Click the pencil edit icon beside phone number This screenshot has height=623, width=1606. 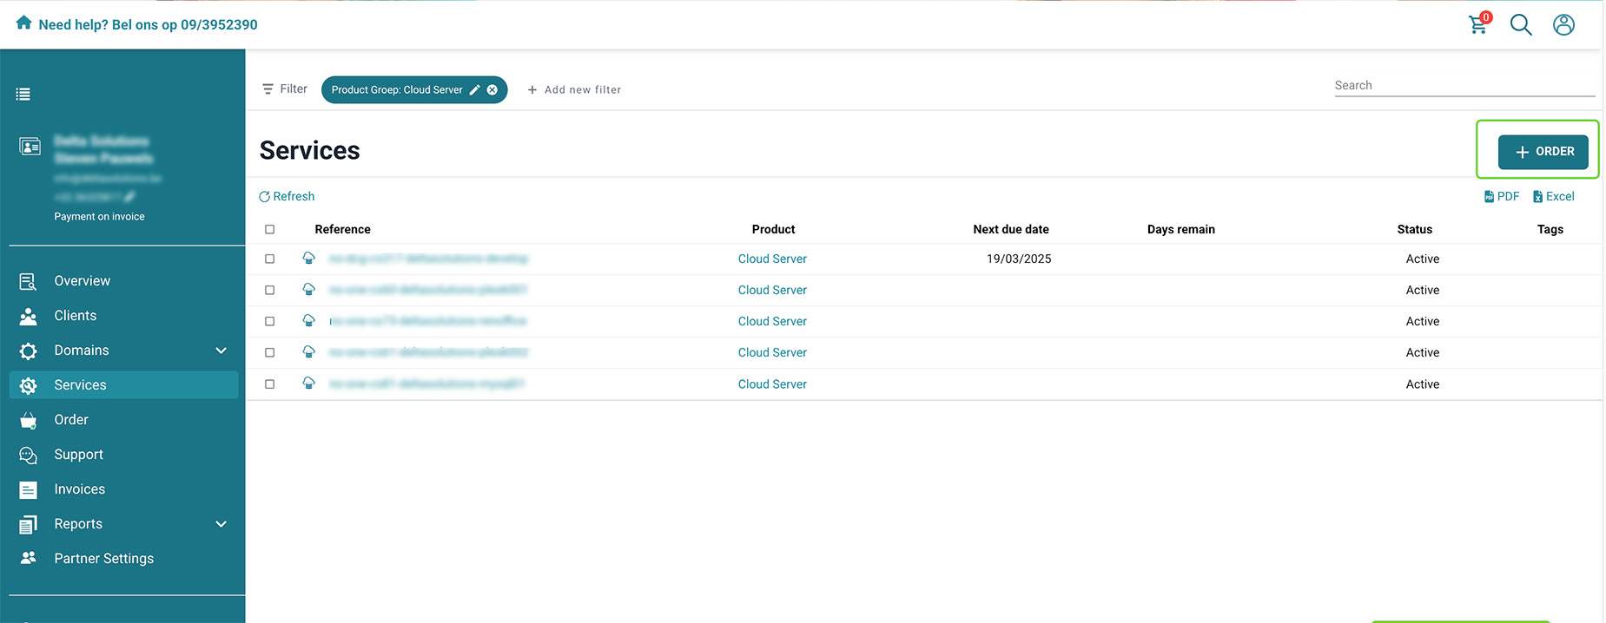pos(129,196)
